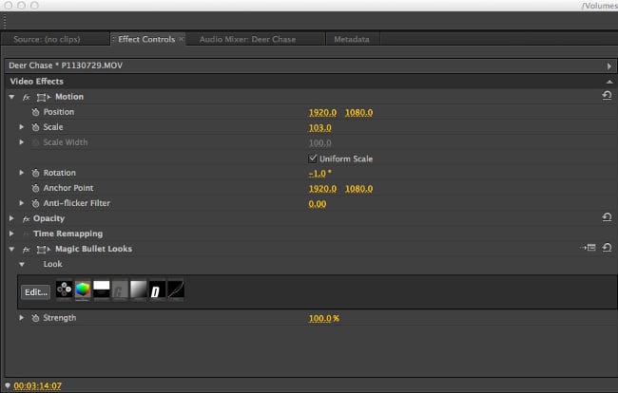The height and width of the screenshot is (393, 618).
Task: Toggle the Magic Bullet Looks fx switch
Action: 26,249
